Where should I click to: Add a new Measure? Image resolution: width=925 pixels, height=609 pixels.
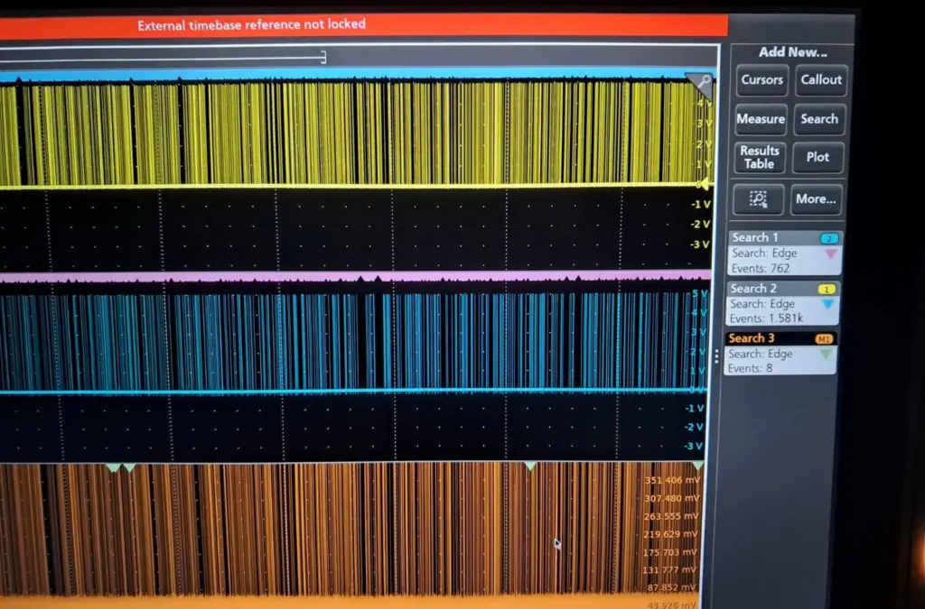pos(761,119)
